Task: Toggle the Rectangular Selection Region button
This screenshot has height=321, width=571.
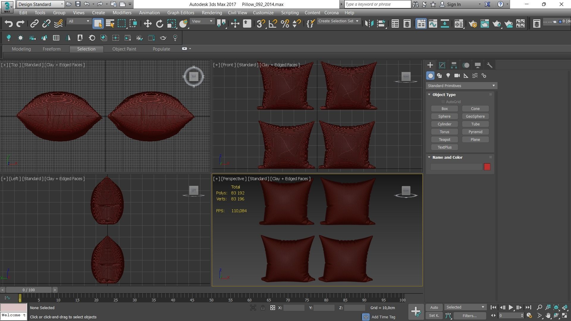Action: pos(122,24)
